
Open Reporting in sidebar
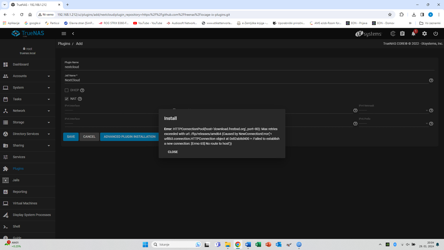27,192
